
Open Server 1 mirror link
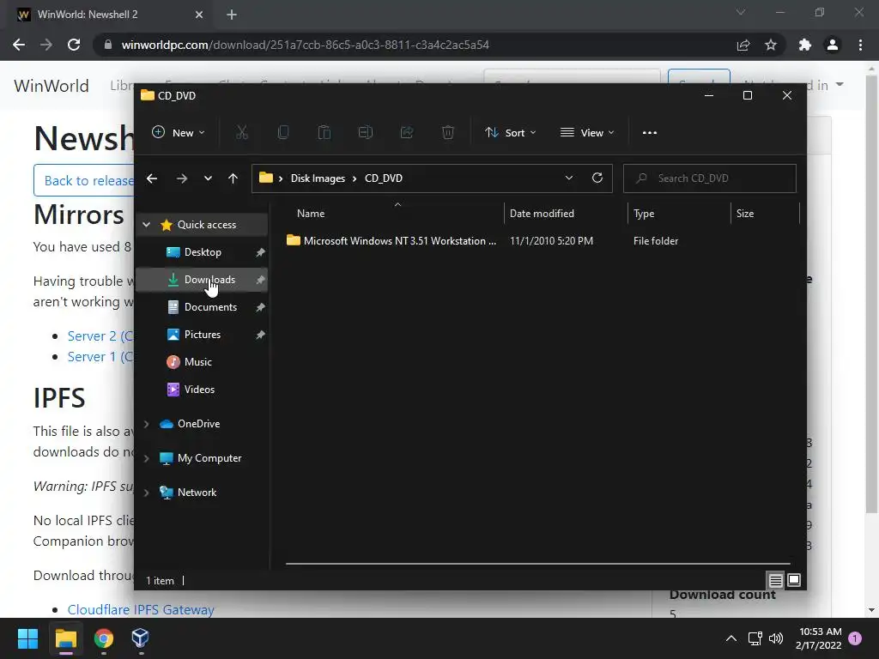[x=100, y=357]
